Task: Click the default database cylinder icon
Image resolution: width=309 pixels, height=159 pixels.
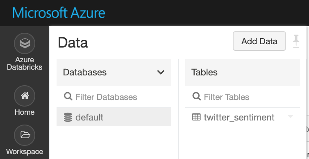Action: [x=68, y=117]
